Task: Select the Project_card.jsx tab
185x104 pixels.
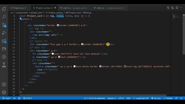Action: pyautogui.click(x=43, y=8)
